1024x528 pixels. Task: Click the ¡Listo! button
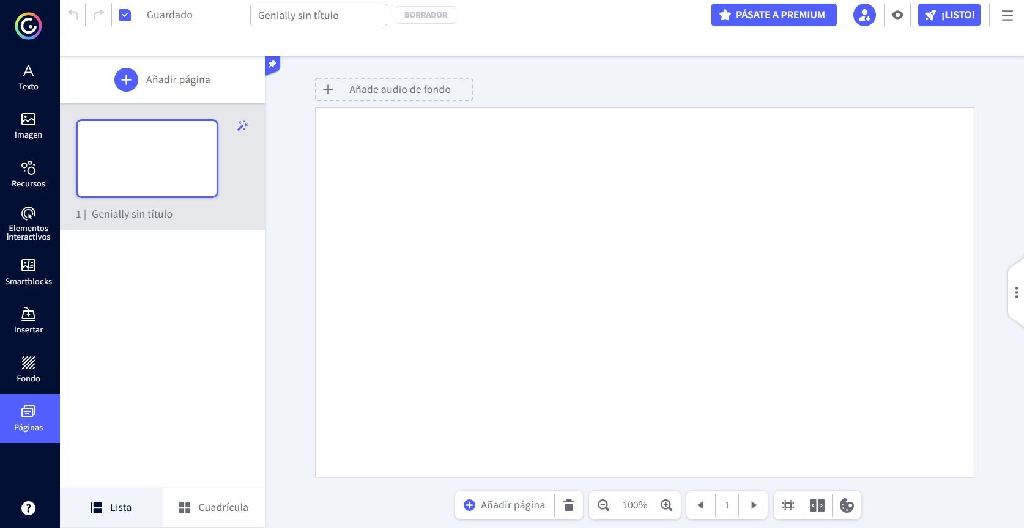pyautogui.click(x=949, y=15)
